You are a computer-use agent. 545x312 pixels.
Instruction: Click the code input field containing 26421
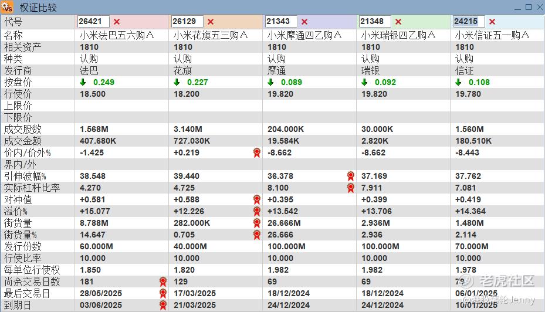pos(93,22)
